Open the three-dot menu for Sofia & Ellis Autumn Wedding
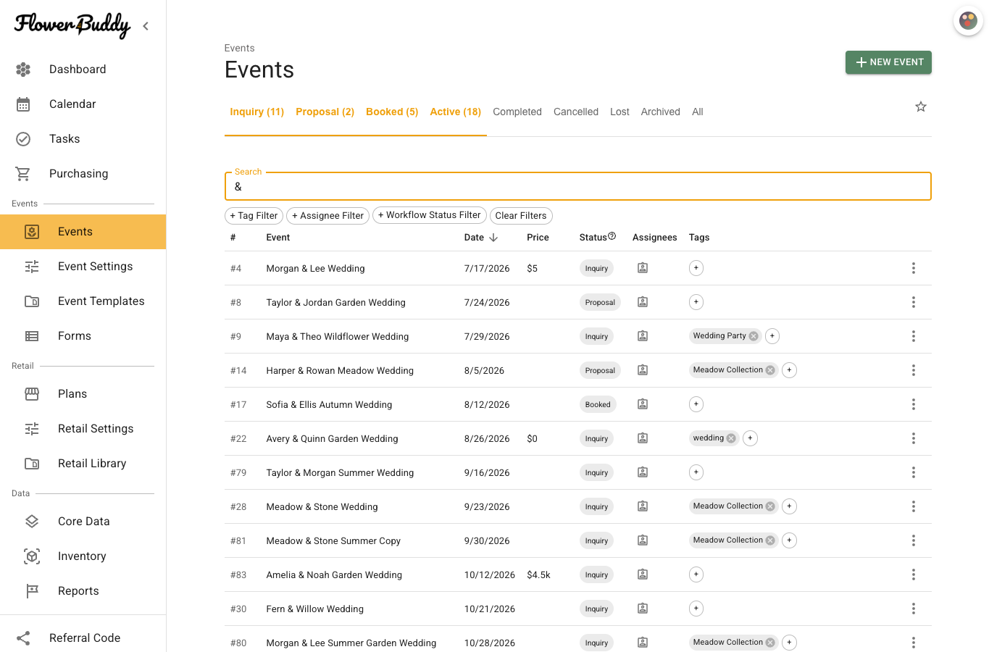Screen dimensions: 989x652 point(914,404)
